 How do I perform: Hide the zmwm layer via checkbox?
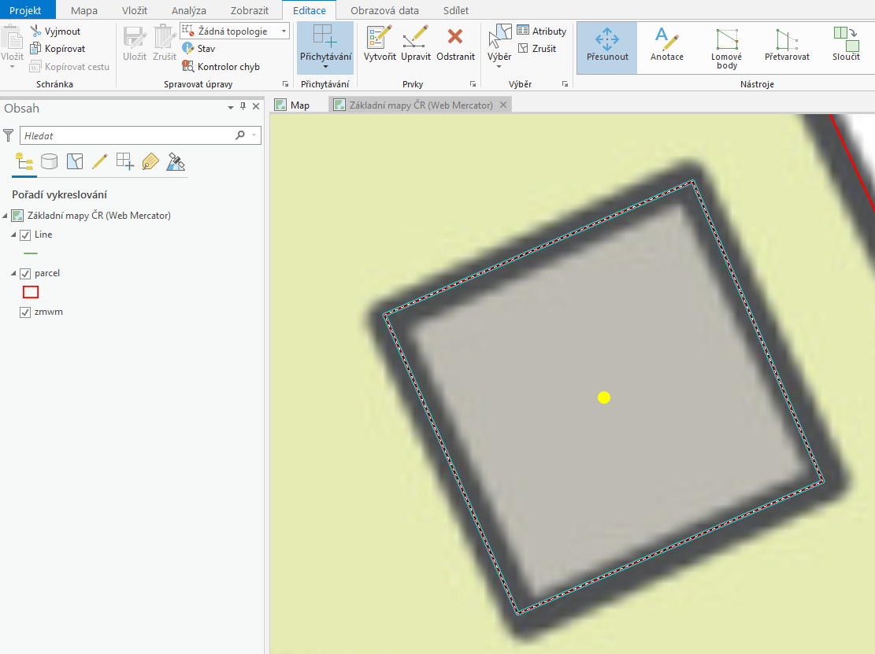(25, 312)
